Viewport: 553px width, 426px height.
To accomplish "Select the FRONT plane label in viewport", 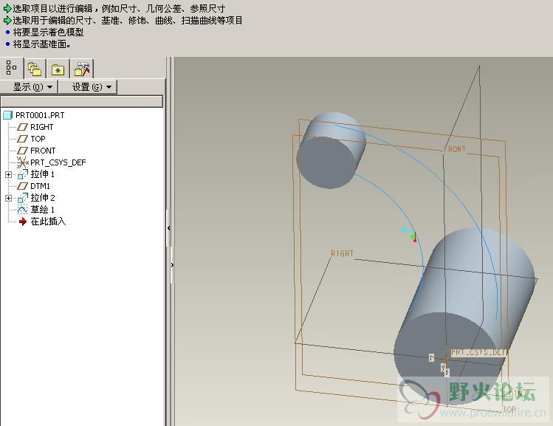I will point(455,150).
